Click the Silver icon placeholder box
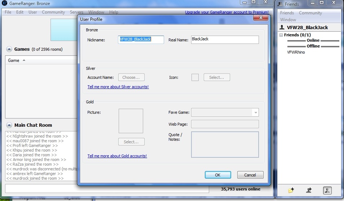The image size is (344, 201). pyautogui.click(x=195, y=77)
